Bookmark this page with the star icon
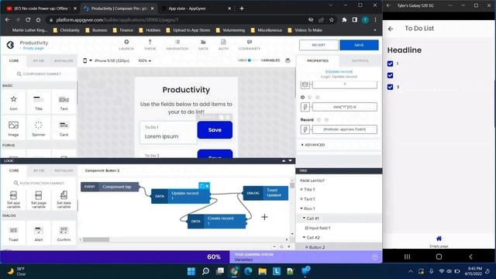 tap(332, 19)
